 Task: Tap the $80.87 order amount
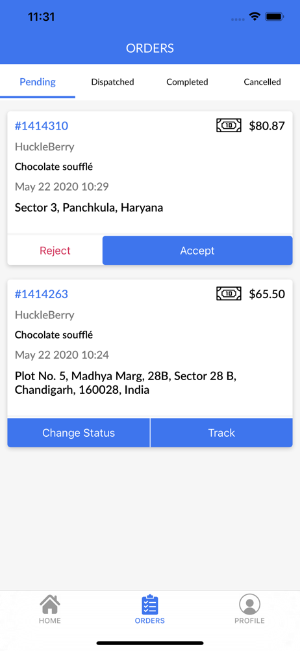[267, 126]
